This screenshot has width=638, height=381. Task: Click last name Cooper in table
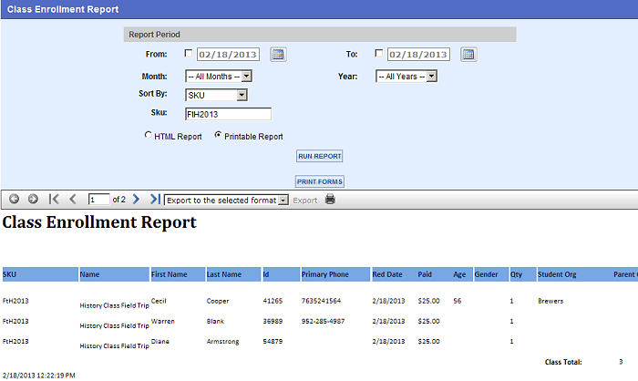tap(218, 301)
